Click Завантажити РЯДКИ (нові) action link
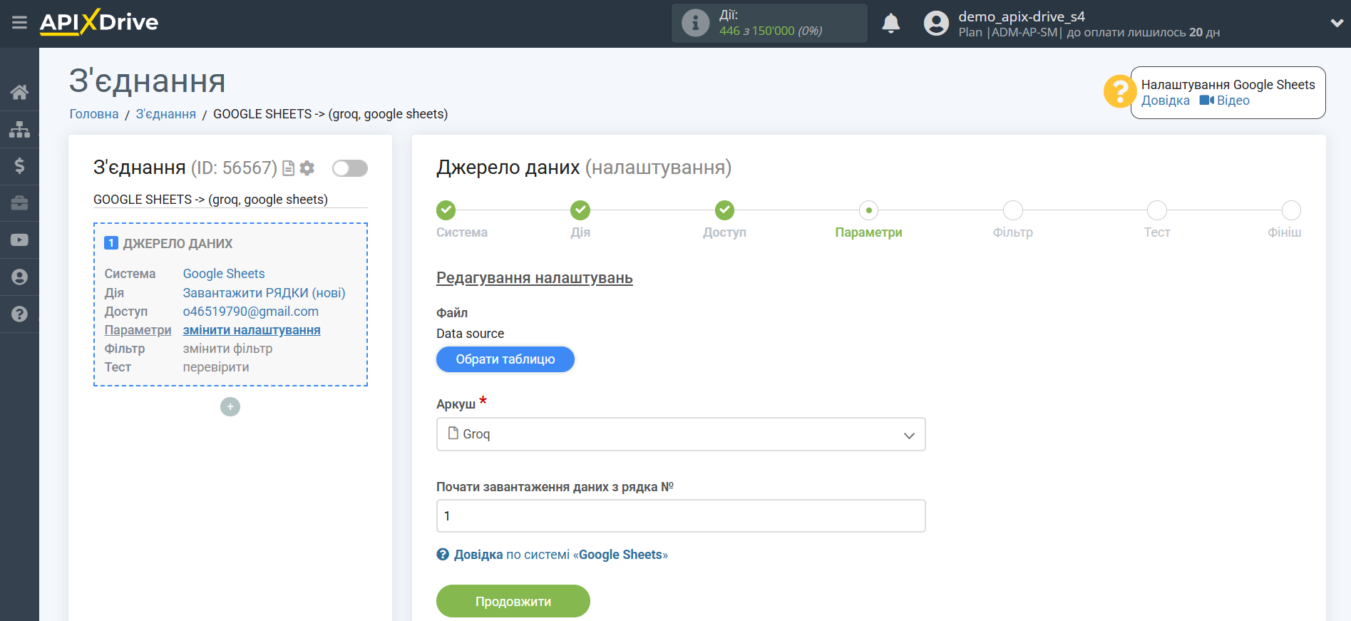The height and width of the screenshot is (621, 1351). [x=264, y=293]
